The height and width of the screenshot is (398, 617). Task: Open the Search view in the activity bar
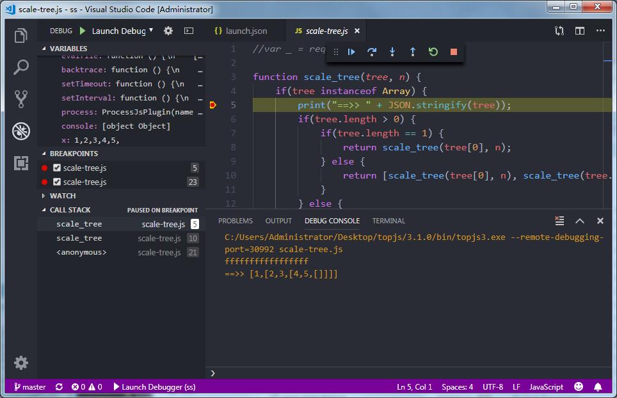(21, 67)
